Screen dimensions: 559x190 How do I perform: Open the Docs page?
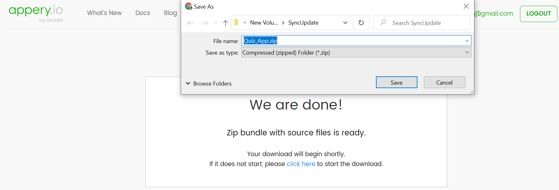click(x=143, y=13)
